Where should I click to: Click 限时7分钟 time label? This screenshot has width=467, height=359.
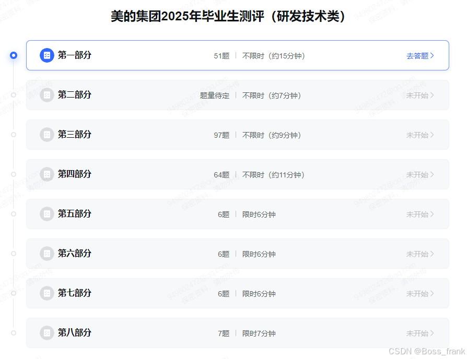(x=259, y=333)
